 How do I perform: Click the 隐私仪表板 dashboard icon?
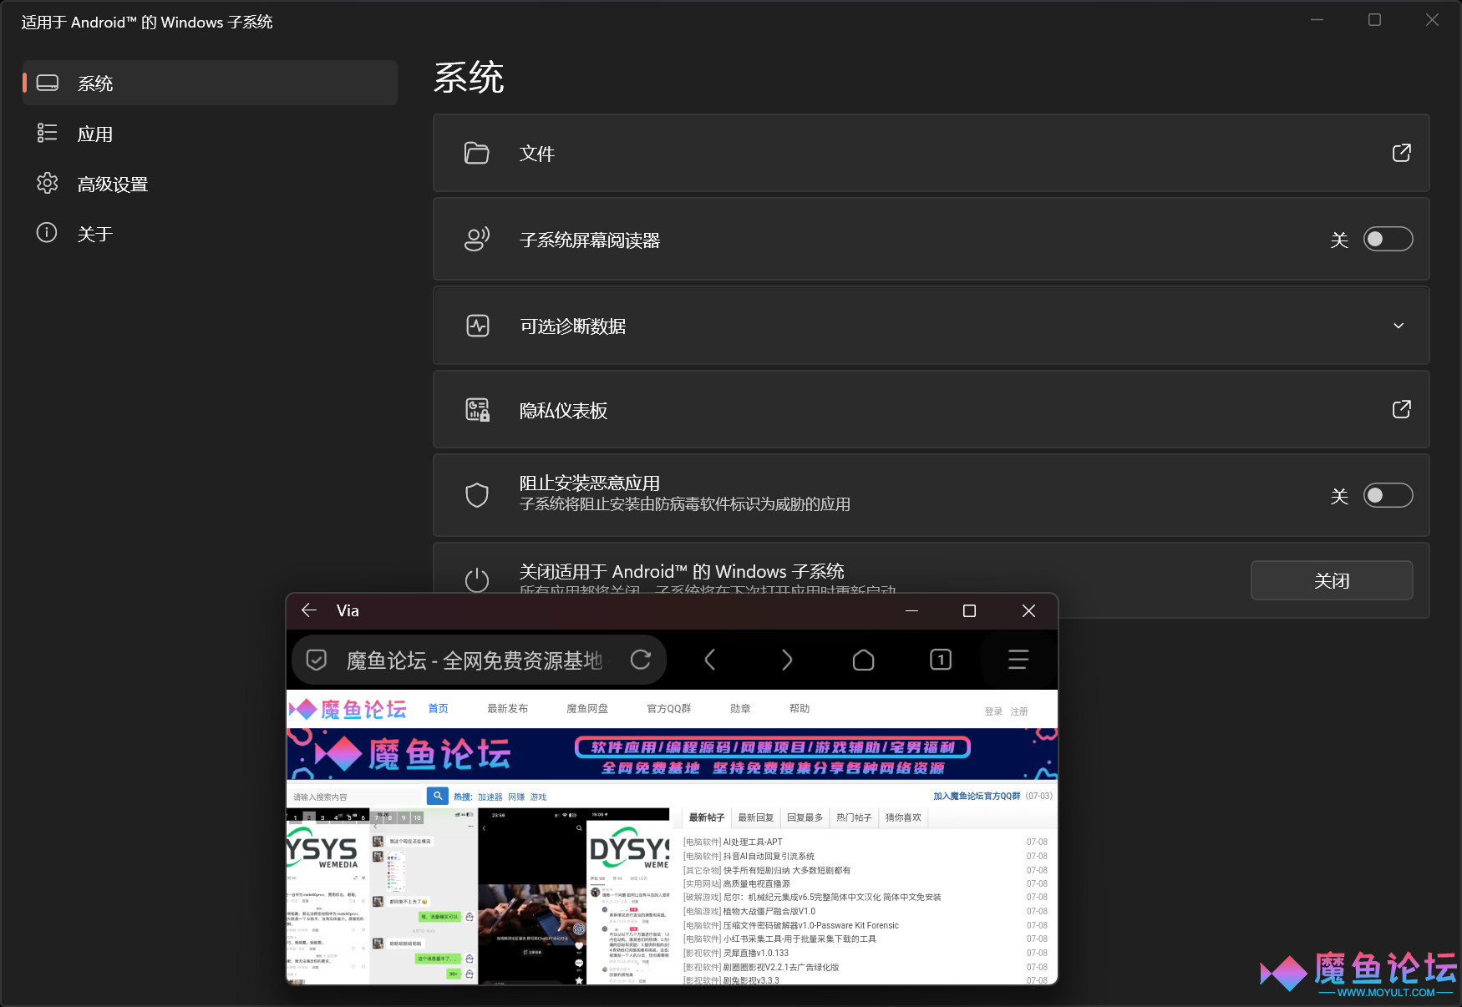pos(478,410)
